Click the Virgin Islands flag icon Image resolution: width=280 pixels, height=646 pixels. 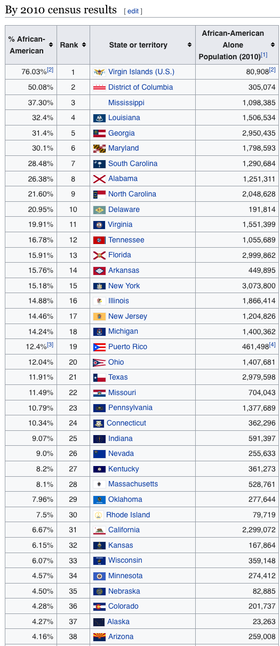[x=99, y=72]
